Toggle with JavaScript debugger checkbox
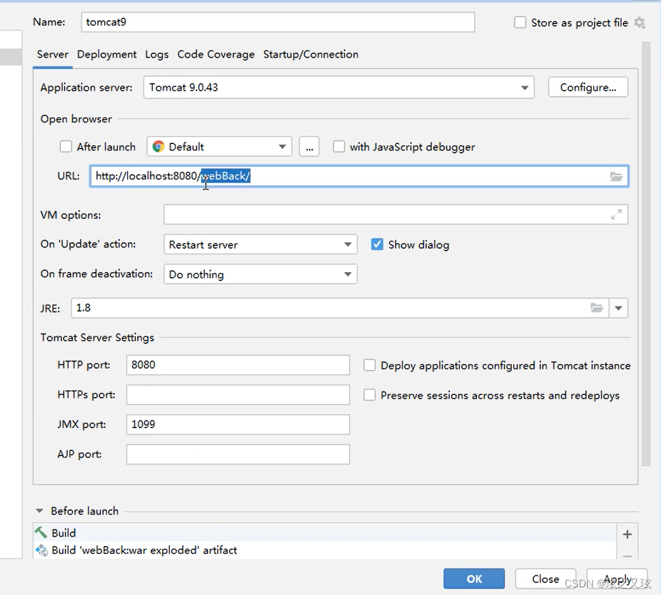The height and width of the screenshot is (595, 661). (339, 147)
